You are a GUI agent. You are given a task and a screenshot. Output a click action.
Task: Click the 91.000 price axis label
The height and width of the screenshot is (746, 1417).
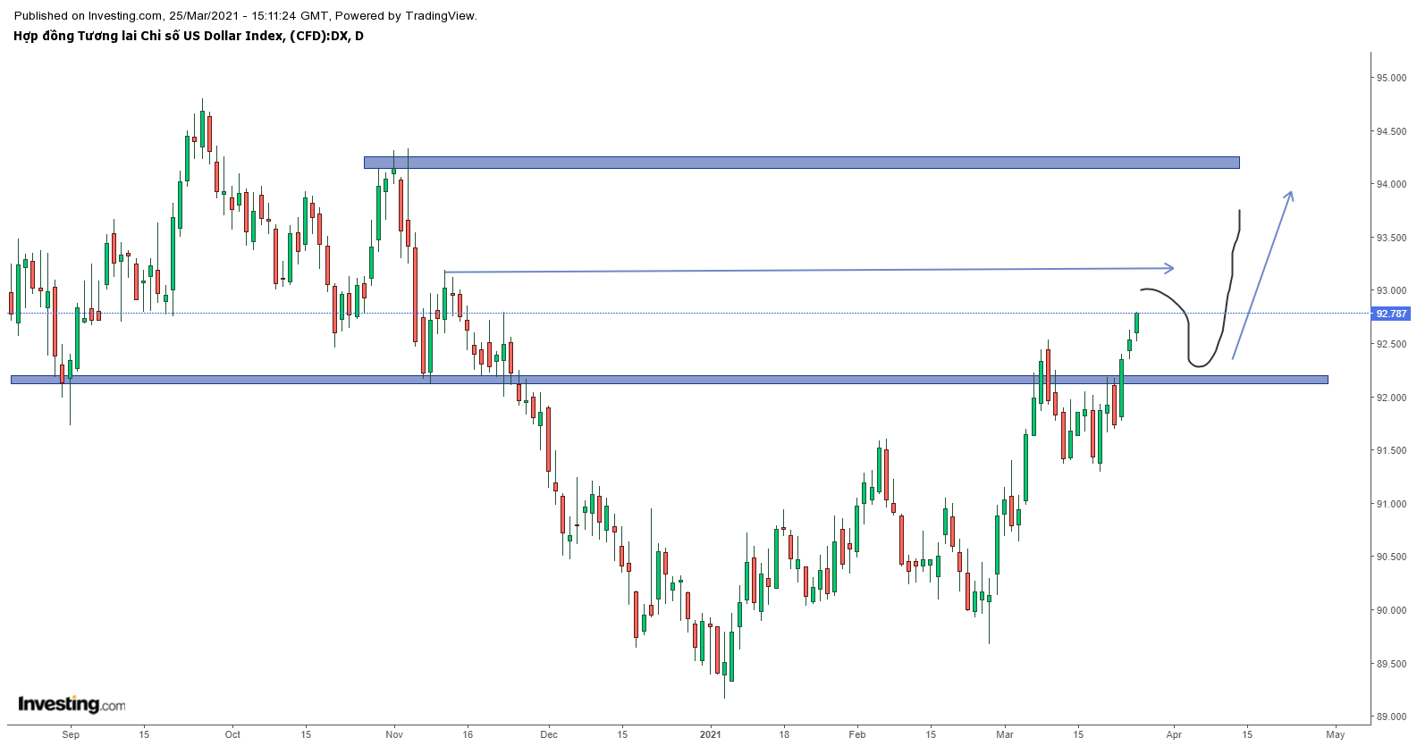click(x=1391, y=504)
